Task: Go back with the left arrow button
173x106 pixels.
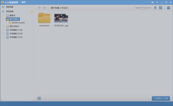Action: click(x=39, y=8)
